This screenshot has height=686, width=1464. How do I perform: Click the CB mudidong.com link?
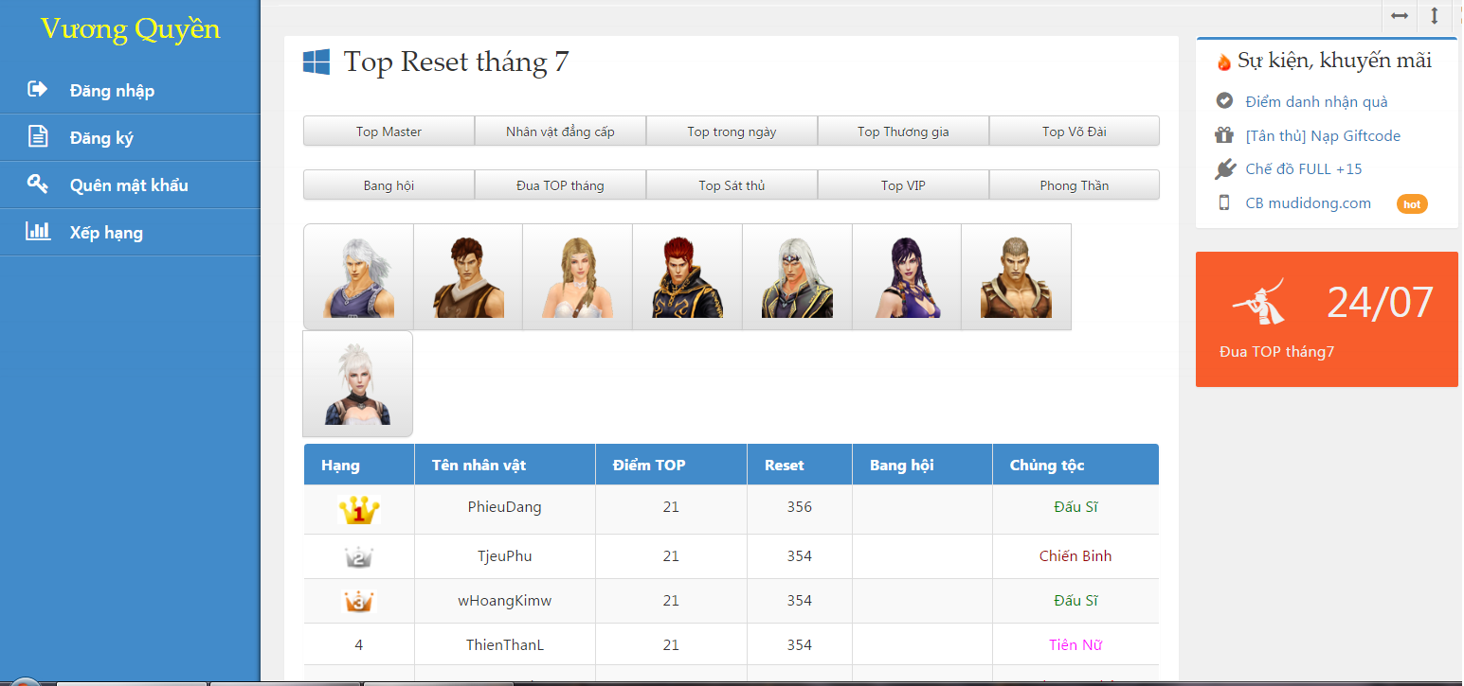[x=1308, y=202]
